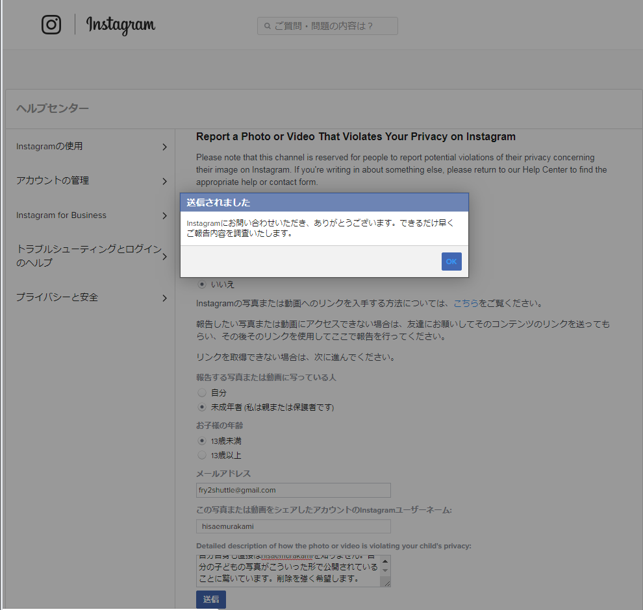This screenshot has width=643, height=610.
Task: Confirm the sent dialog with OK
Action: point(451,262)
